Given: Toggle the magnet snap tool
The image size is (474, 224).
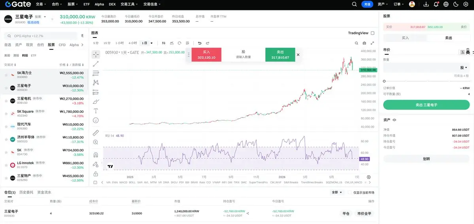Looking at the screenshot, I should point(96,155).
